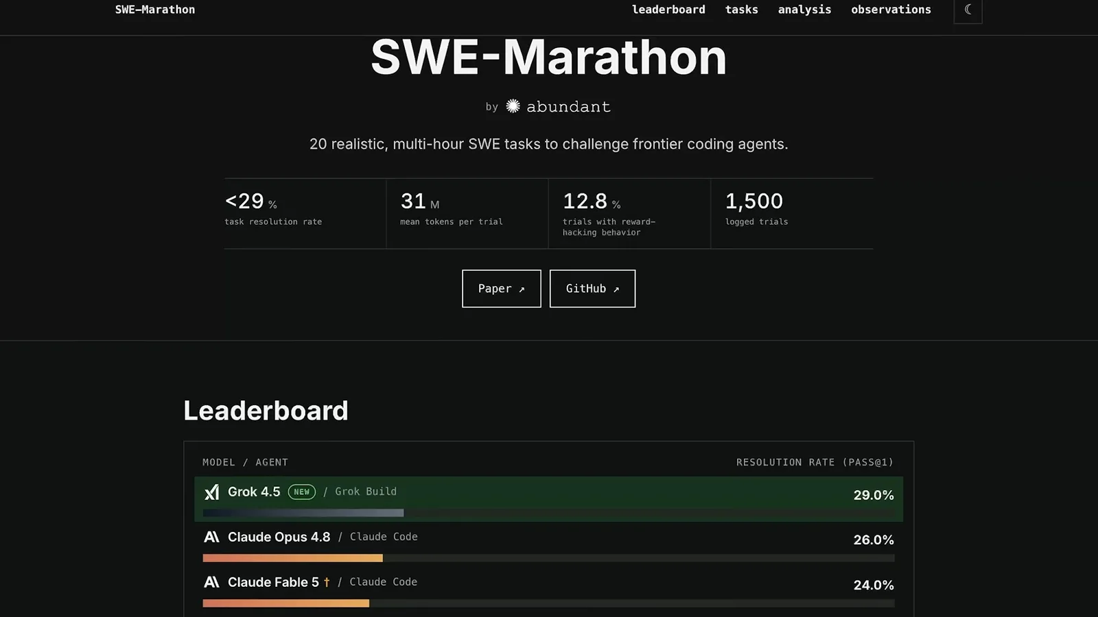Click the Grok Build agent label
This screenshot has width=1098, height=617.
[366, 492]
